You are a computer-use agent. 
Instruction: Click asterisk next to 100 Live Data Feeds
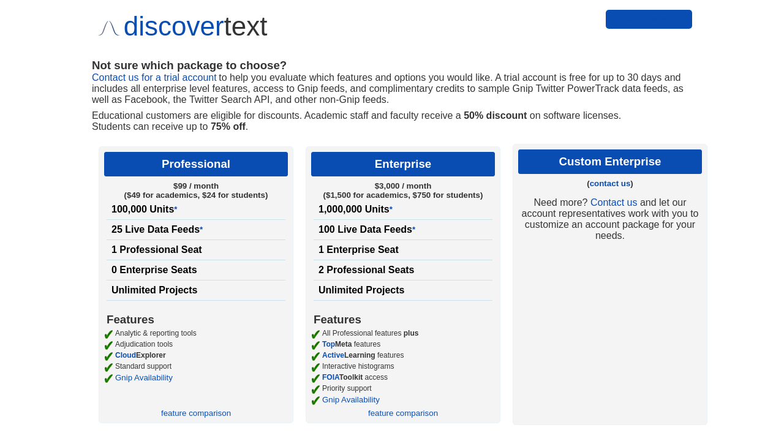pyautogui.click(x=413, y=230)
